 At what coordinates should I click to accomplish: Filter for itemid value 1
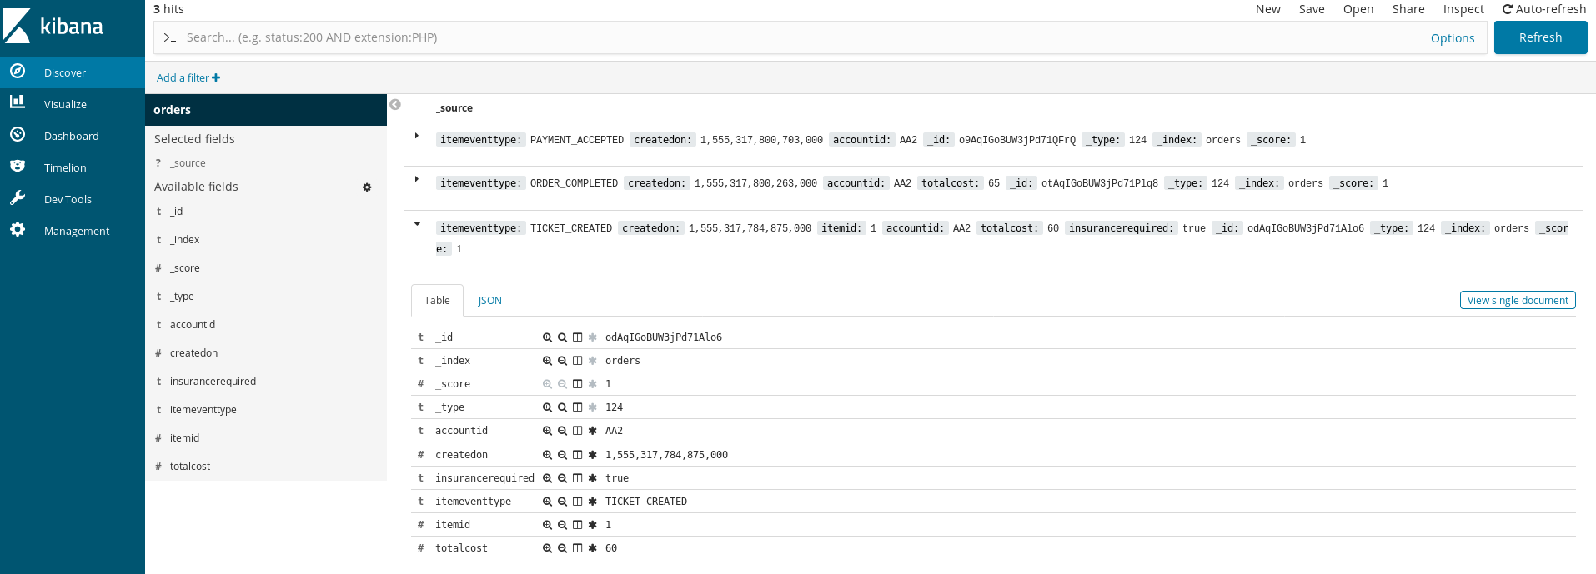[x=547, y=525]
